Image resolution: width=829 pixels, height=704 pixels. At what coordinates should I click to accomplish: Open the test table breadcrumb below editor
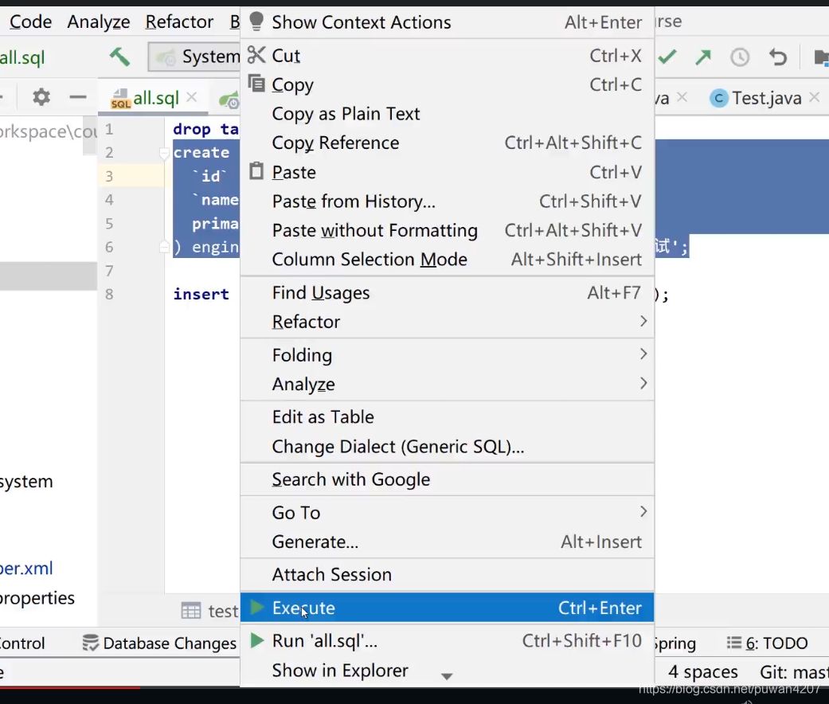tap(209, 611)
